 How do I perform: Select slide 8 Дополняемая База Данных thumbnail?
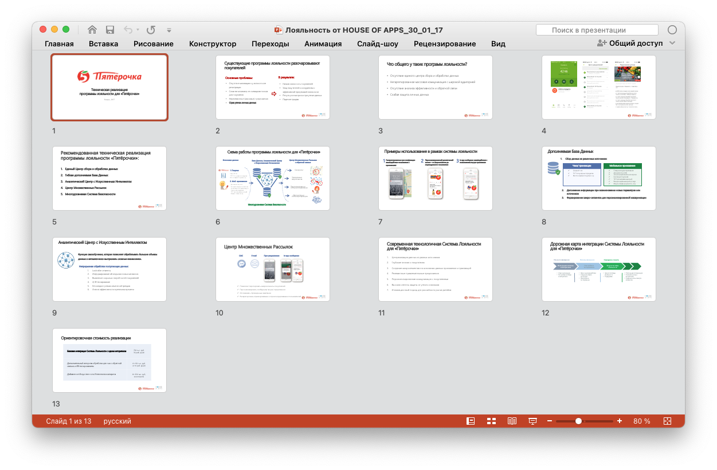(599, 178)
